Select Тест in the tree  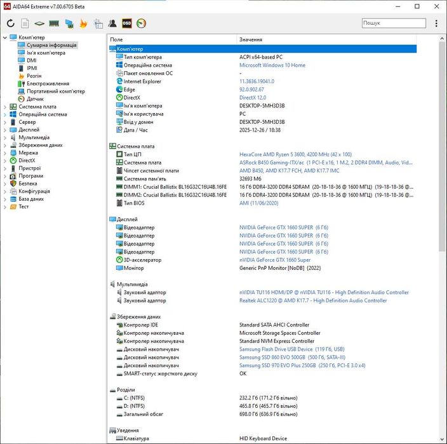click(x=23, y=206)
